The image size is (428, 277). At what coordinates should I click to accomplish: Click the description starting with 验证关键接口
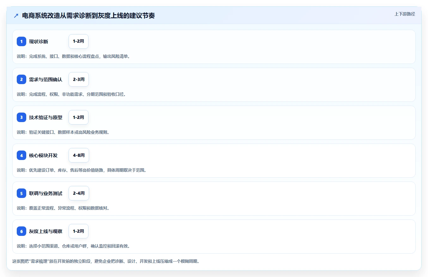[63, 132]
